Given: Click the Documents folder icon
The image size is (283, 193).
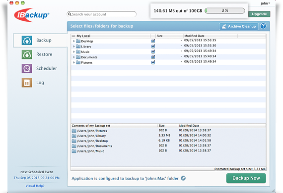Looking at the screenshot, I should point(78,57).
